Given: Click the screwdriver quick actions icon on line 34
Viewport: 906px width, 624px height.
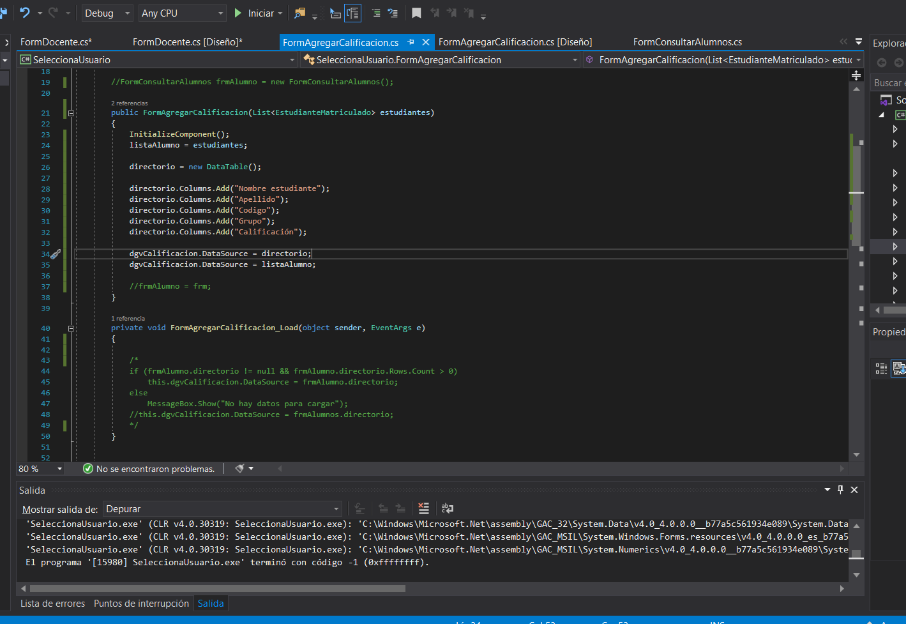Looking at the screenshot, I should point(56,254).
